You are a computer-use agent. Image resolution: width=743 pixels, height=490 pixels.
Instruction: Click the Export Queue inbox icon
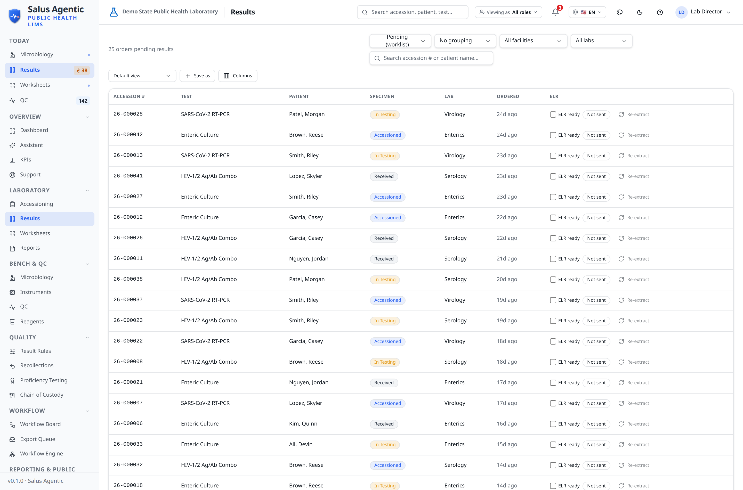click(x=12, y=439)
